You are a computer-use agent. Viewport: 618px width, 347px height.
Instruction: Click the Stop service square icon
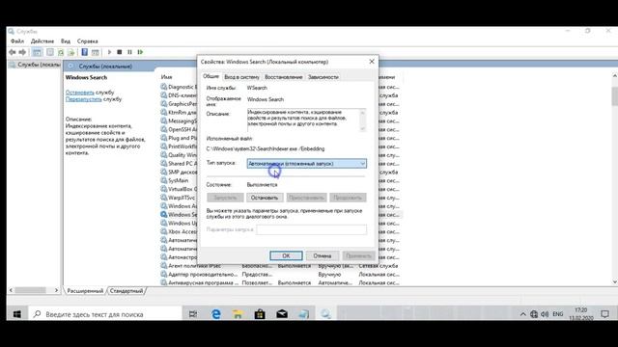point(120,52)
